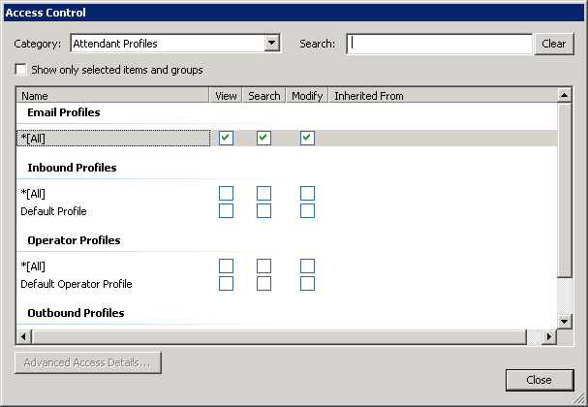
Task: Check View for Inbound Profiles *[All]
Action: pyautogui.click(x=226, y=194)
